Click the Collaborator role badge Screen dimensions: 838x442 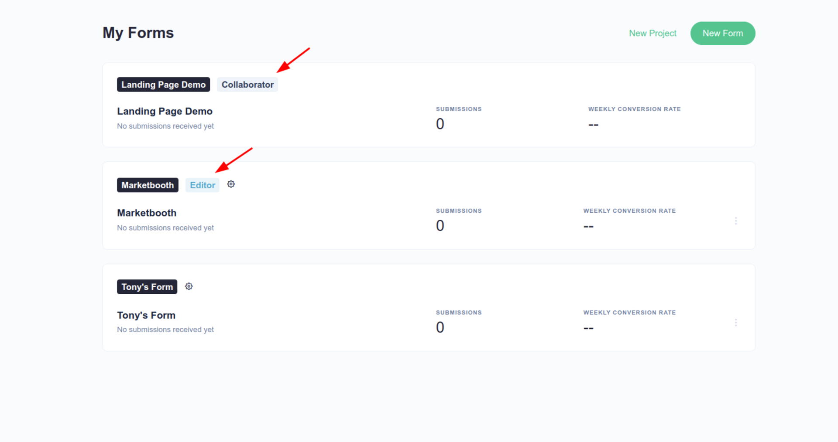(247, 85)
